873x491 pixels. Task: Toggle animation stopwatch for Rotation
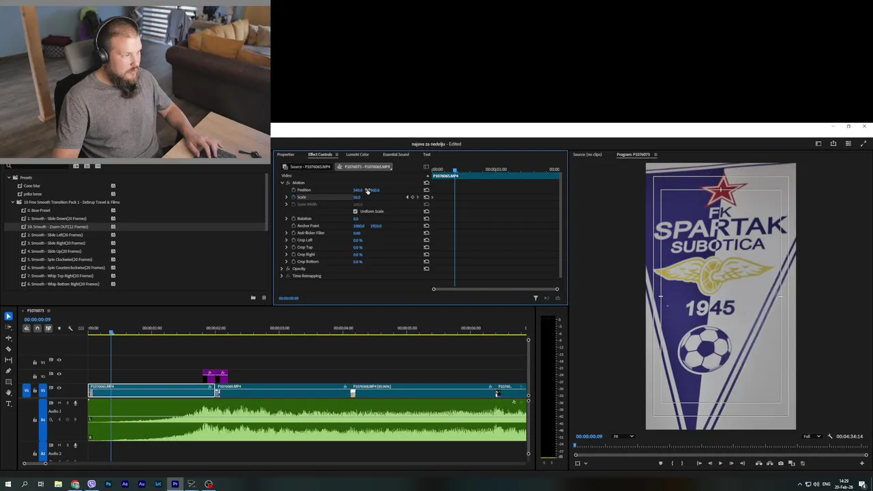[x=293, y=218]
